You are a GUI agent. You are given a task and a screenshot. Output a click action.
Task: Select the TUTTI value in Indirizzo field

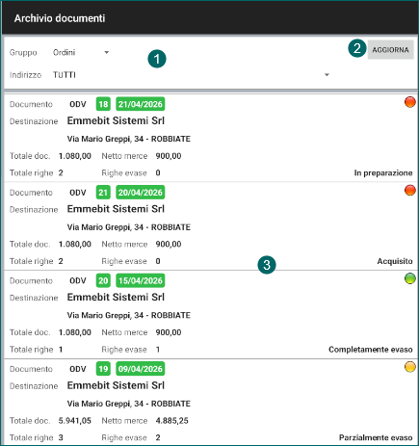65,75
